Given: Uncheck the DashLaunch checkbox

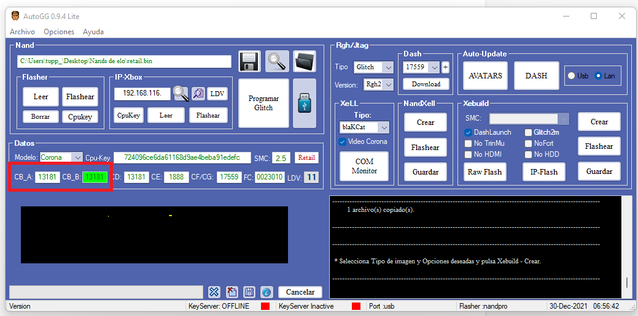Looking at the screenshot, I should 468,132.
